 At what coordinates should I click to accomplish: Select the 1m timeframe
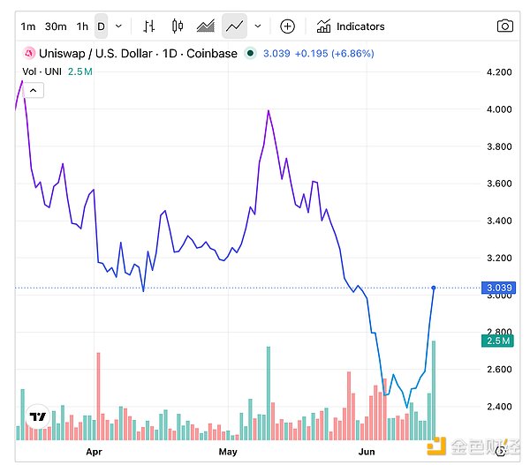click(28, 26)
